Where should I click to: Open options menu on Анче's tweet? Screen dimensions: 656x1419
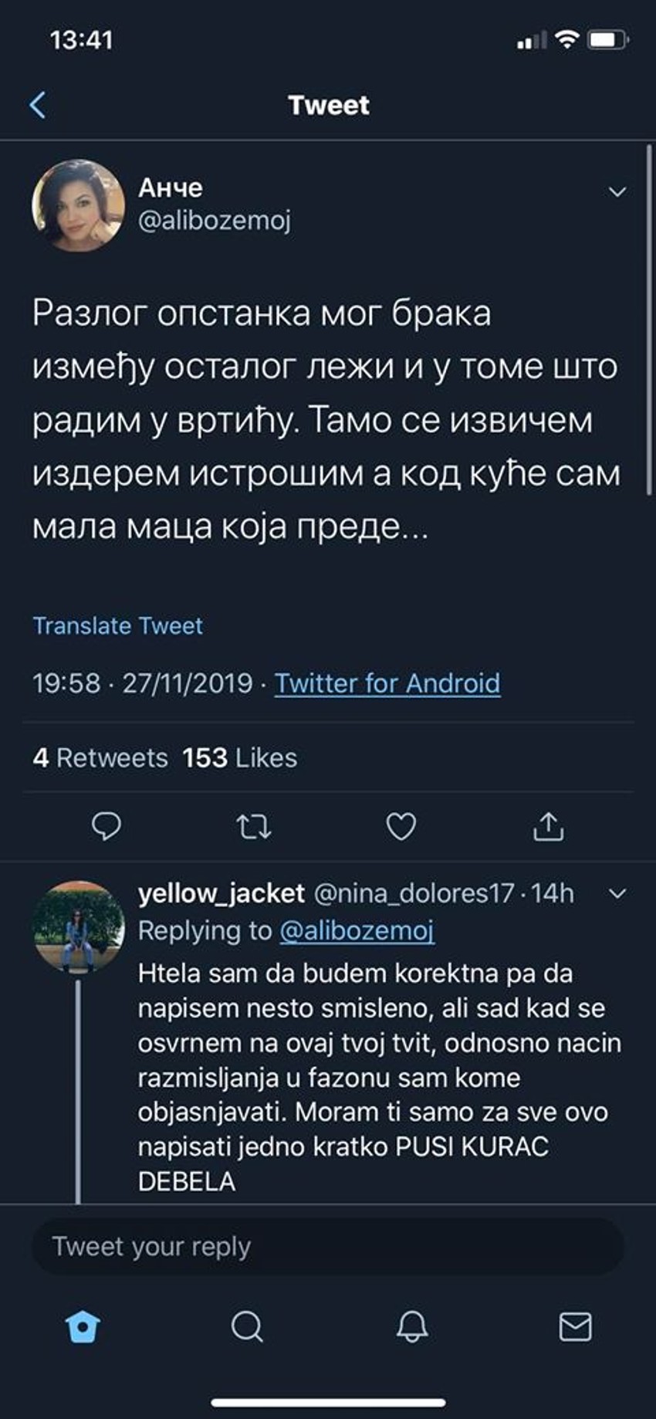(x=617, y=190)
